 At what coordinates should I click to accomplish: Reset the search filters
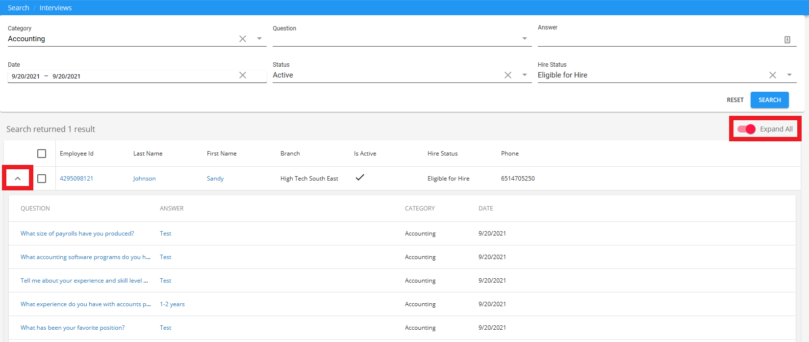point(735,100)
